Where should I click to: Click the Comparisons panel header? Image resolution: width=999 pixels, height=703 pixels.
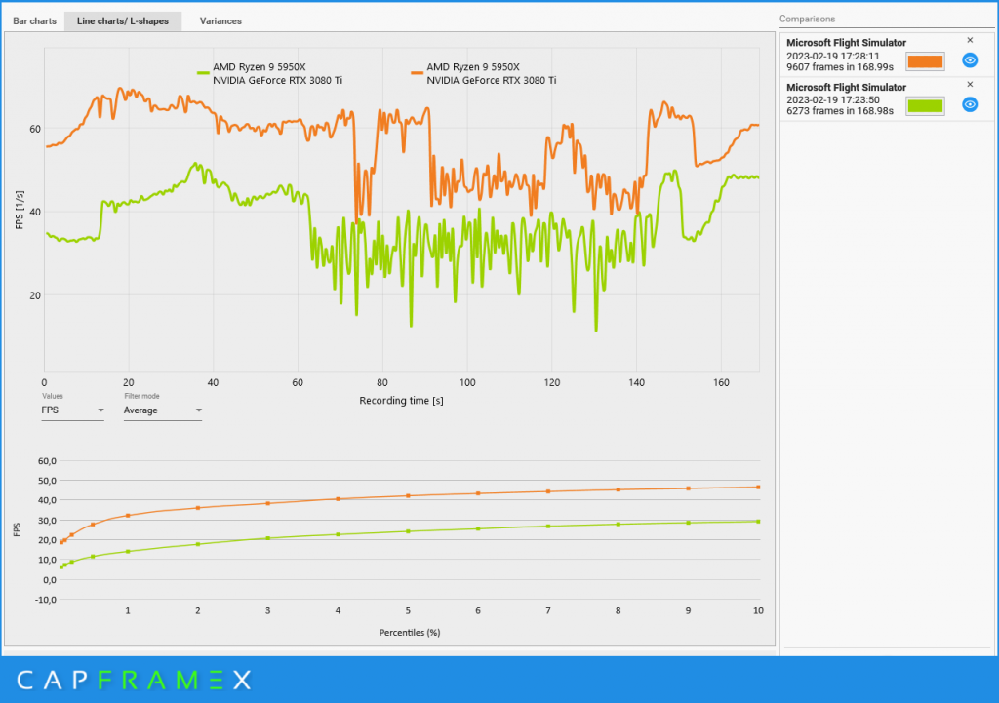tap(807, 19)
